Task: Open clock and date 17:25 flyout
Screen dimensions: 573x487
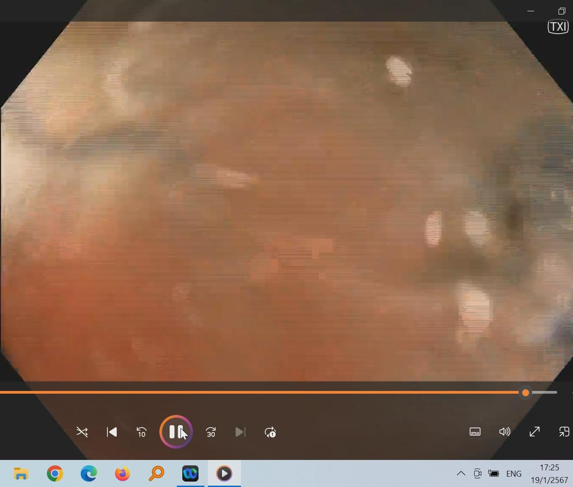Action: 549,473
